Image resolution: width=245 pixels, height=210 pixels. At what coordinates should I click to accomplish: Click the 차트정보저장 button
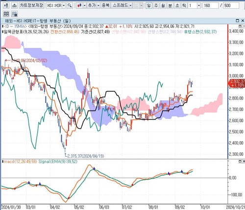pos(31,5)
